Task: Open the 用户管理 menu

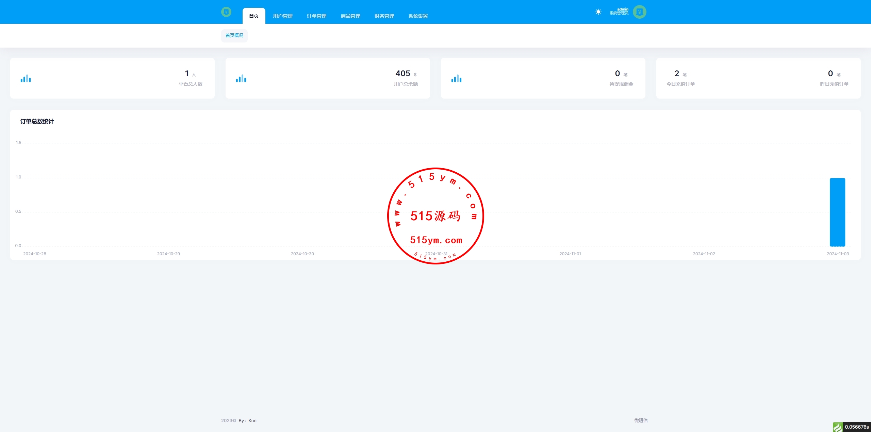Action: click(x=283, y=16)
